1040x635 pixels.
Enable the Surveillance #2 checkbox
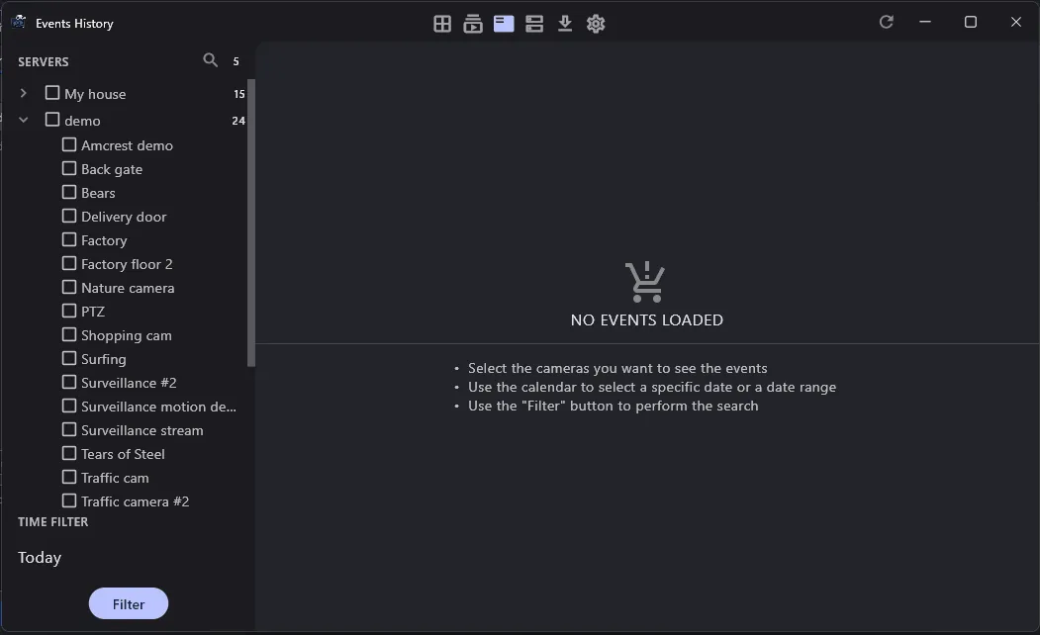[x=69, y=382]
